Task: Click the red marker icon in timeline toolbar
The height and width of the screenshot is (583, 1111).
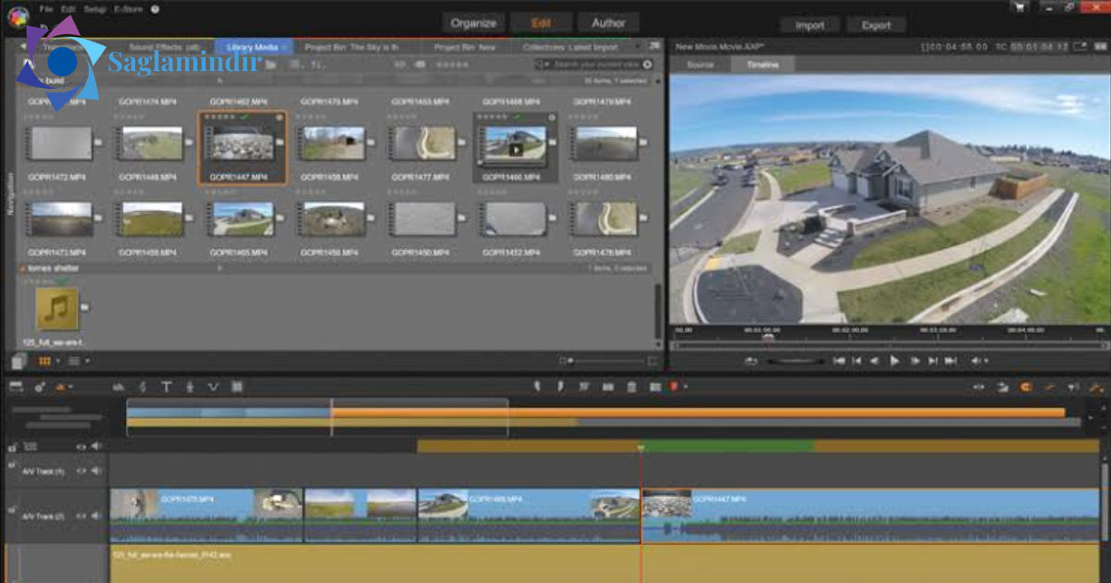Action: pos(674,387)
